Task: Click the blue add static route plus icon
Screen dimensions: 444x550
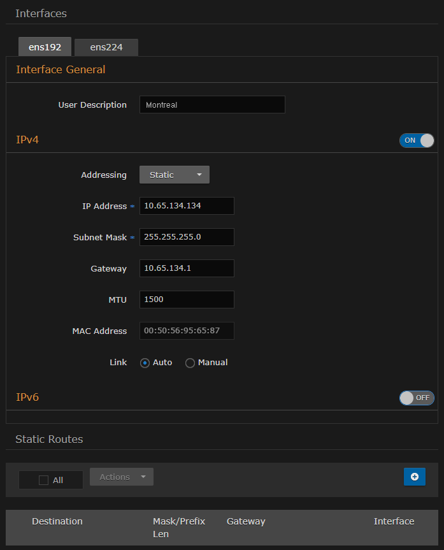Action: click(414, 477)
